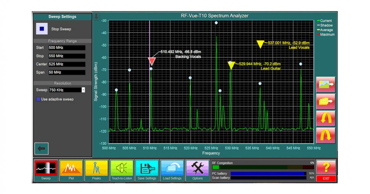Image resolution: width=370 pixels, height=194 pixels.
Task: Enable the Use adaptive sweep checkbox
Action: click(39, 99)
